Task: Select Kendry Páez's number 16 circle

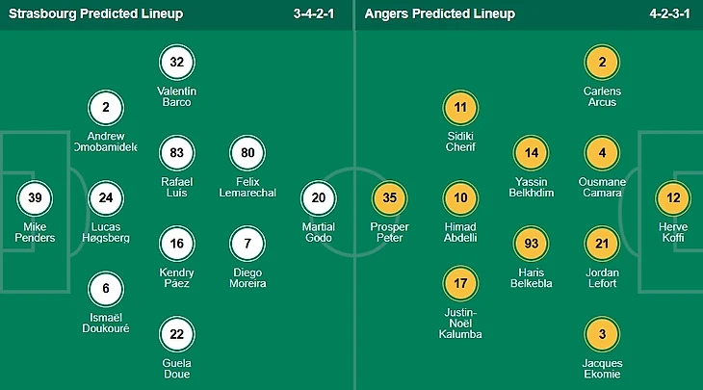Action: (176, 243)
